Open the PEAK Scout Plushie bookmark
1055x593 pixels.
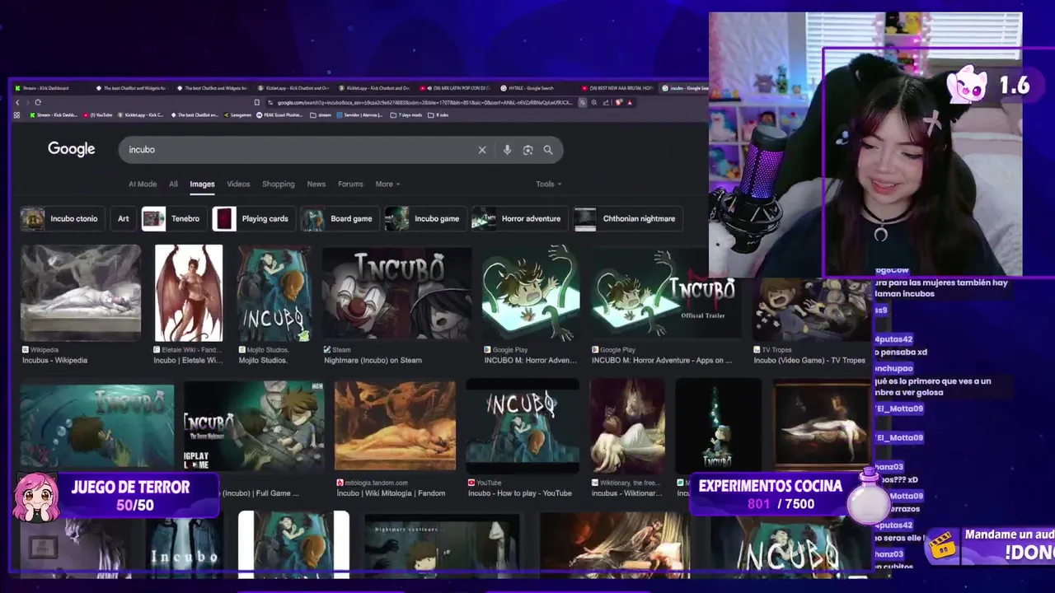279,115
